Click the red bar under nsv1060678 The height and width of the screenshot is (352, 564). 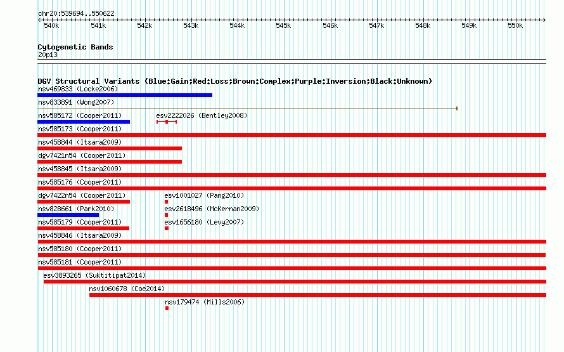pyautogui.click(x=318, y=295)
